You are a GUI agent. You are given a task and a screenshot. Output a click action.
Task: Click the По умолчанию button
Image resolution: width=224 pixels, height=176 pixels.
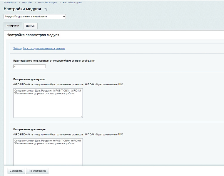tap(37, 171)
